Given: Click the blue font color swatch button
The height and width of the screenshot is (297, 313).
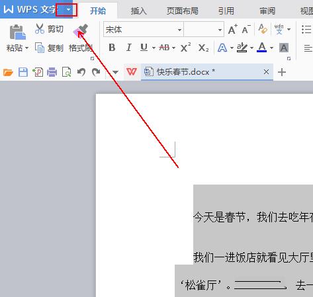Looking at the screenshot, I should (x=262, y=48).
